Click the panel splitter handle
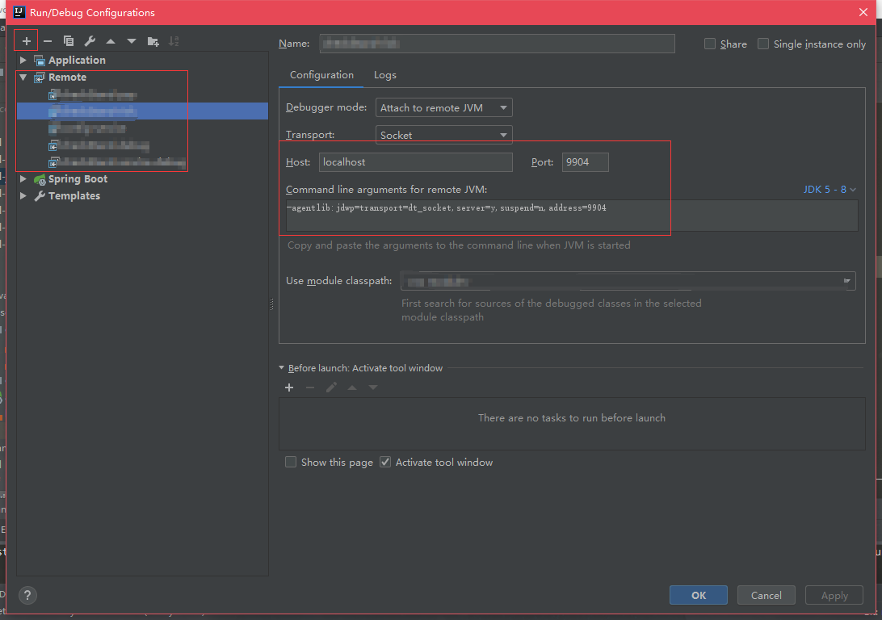The width and height of the screenshot is (882, 620). coord(272,304)
